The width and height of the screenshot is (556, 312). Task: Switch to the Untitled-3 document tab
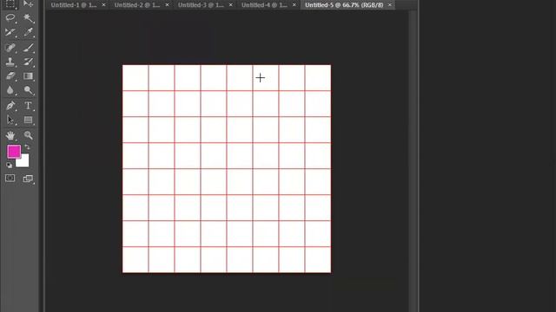tap(201, 5)
